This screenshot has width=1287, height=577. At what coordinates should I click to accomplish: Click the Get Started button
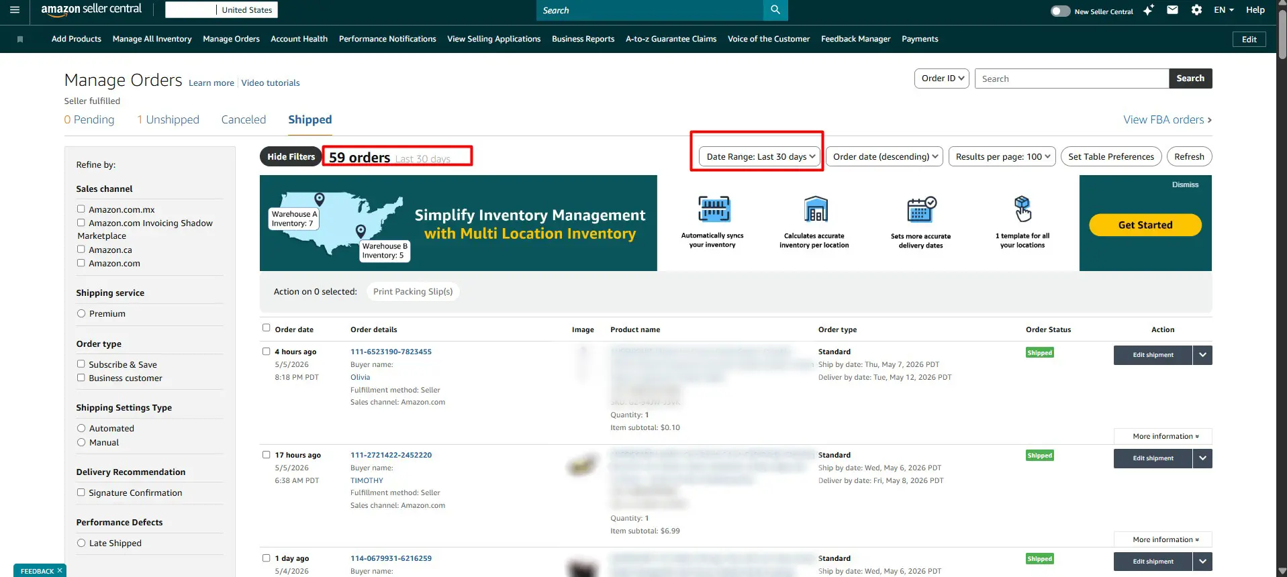pyautogui.click(x=1145, y=225)
